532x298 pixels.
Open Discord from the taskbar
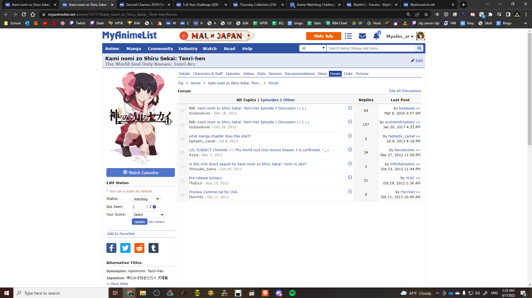tap(279, 293)
